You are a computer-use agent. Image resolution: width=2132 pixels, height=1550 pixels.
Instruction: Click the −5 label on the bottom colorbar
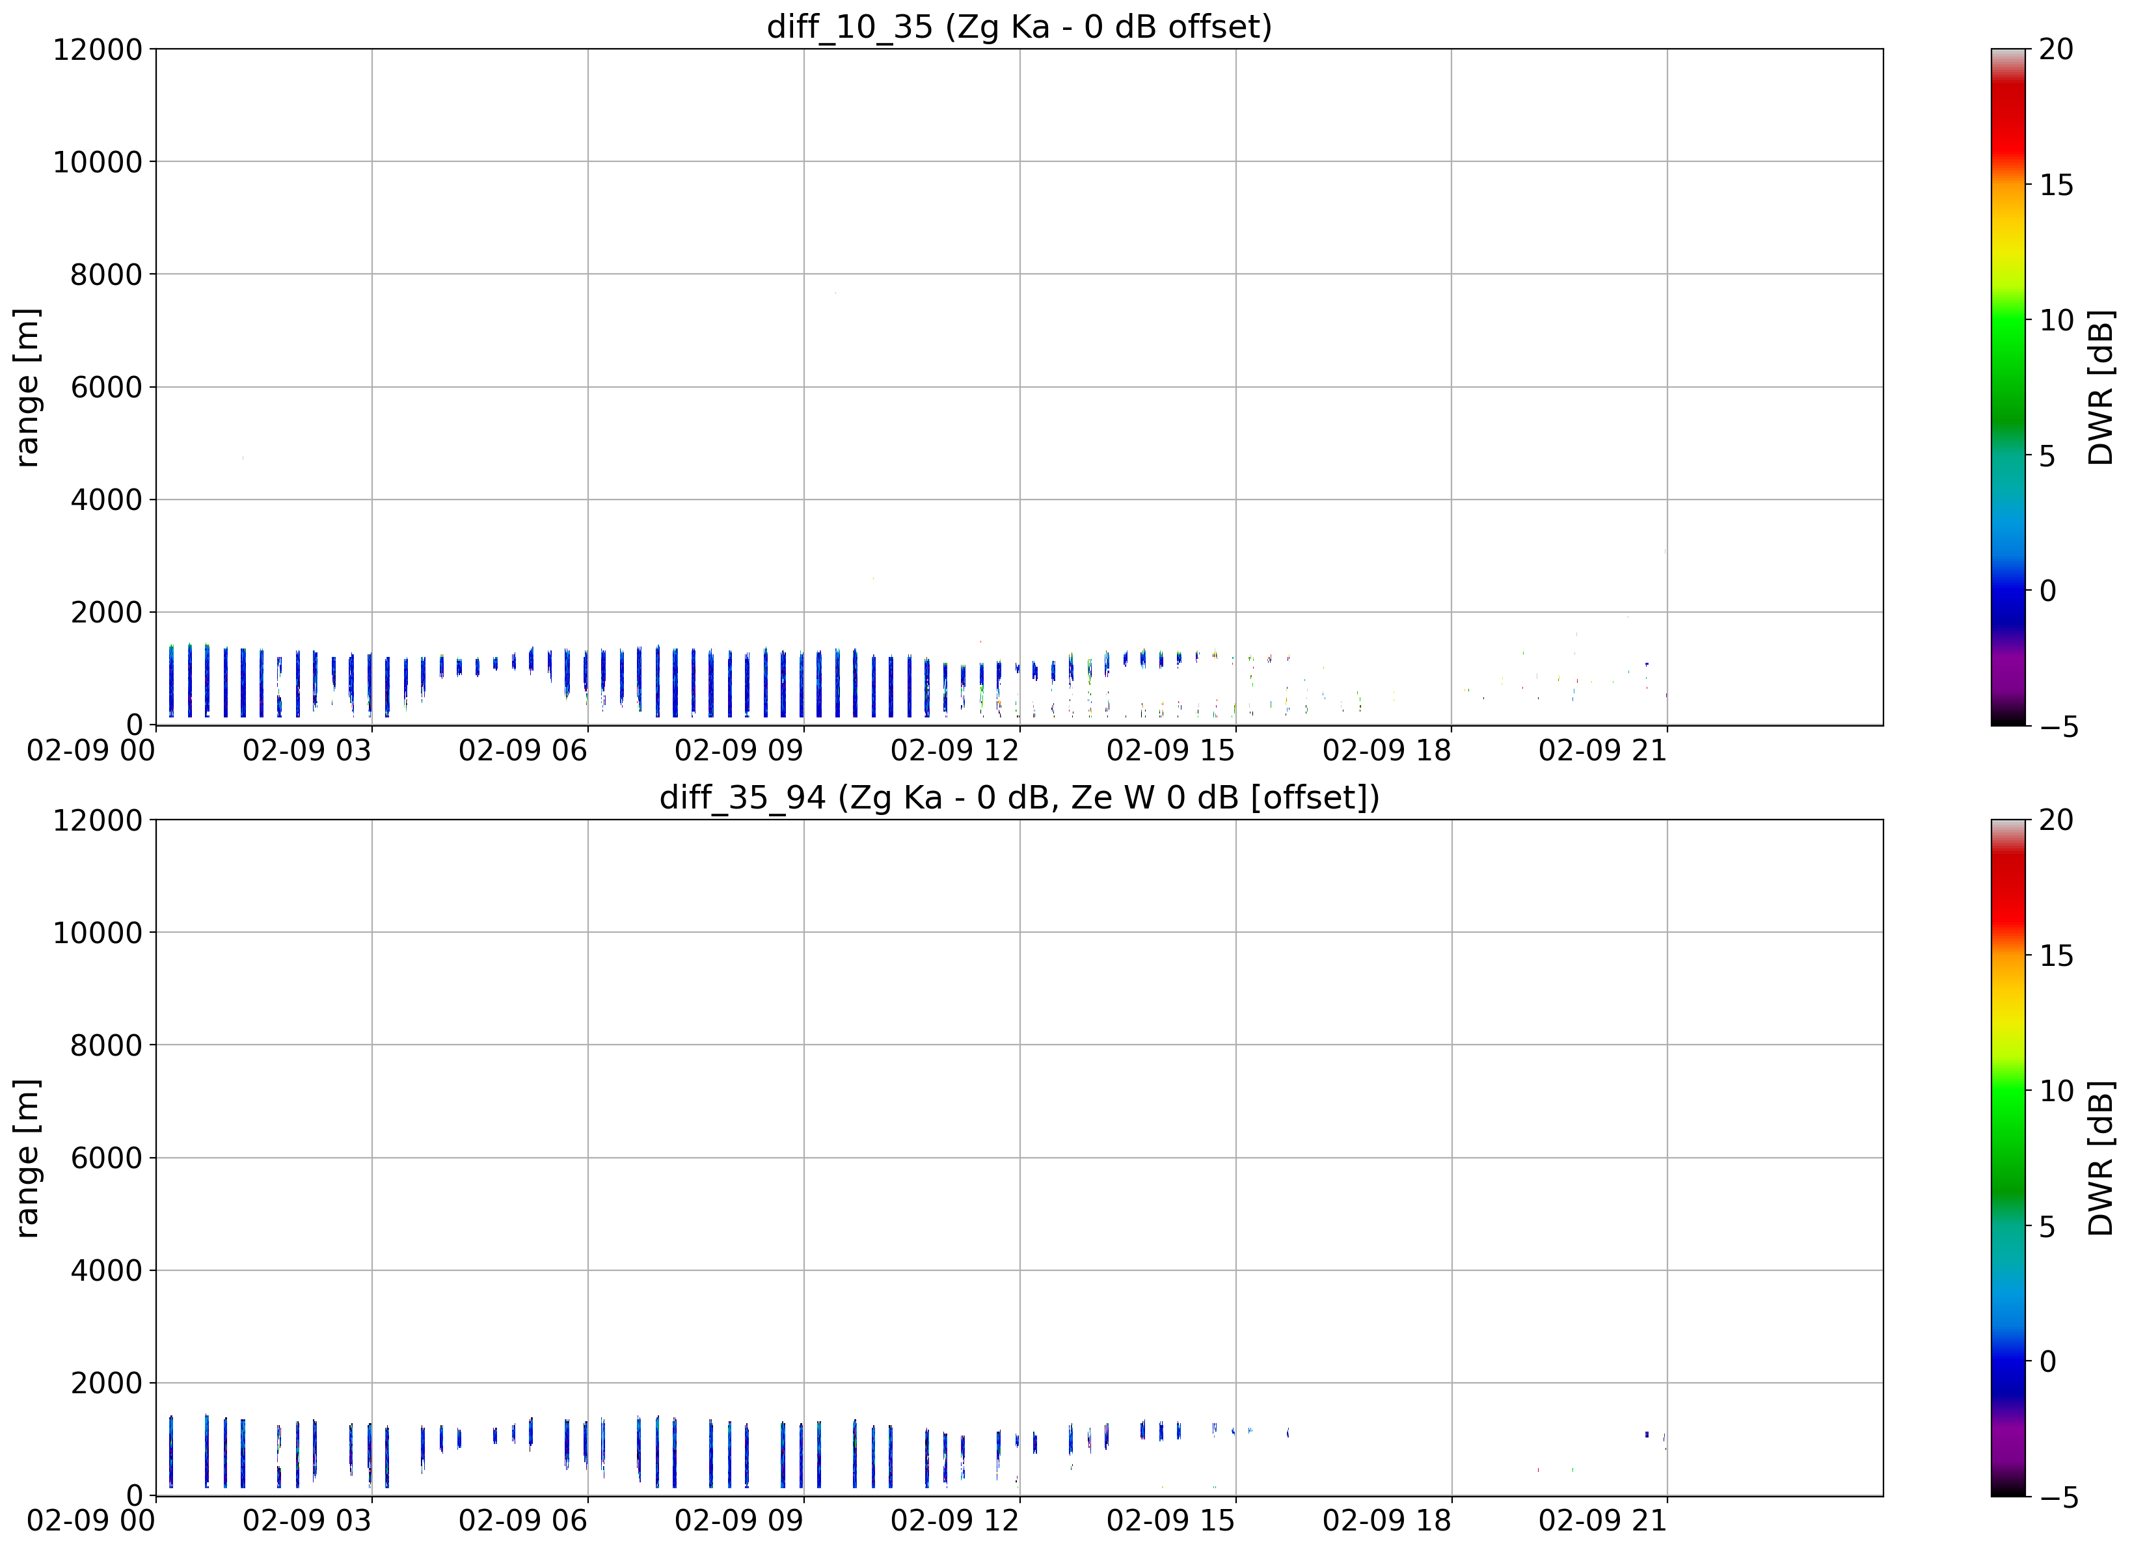click(x=2058, y=1497)
